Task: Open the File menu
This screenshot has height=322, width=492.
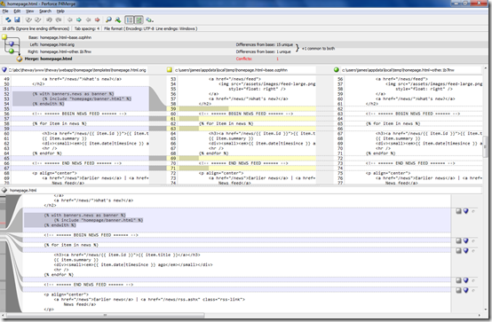Action: click(x=5, y=11)
